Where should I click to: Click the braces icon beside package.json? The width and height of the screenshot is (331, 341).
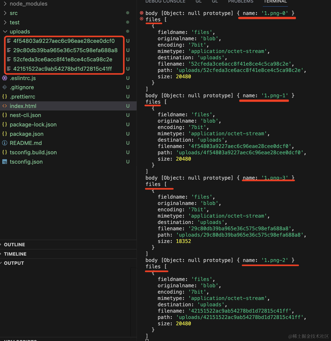pos(5,134)
